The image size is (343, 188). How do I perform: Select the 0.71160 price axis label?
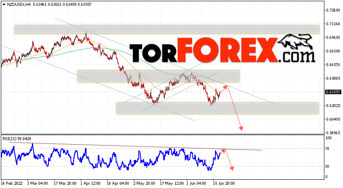click(333, 24)
